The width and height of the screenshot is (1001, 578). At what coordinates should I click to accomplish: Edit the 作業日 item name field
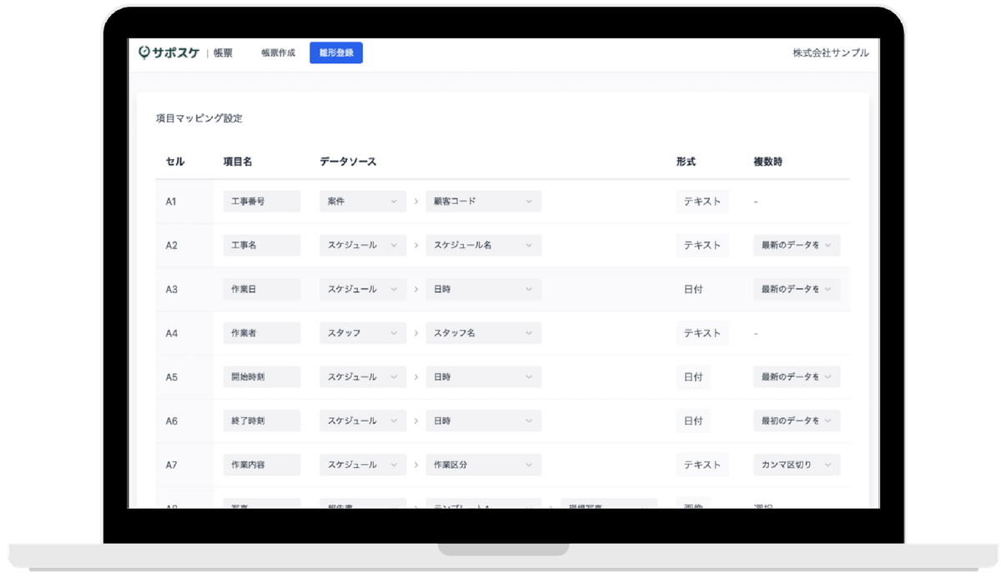[x=261, y=289]
